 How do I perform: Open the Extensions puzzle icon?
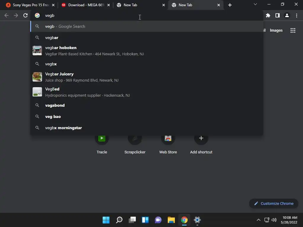tap(268, 15)
